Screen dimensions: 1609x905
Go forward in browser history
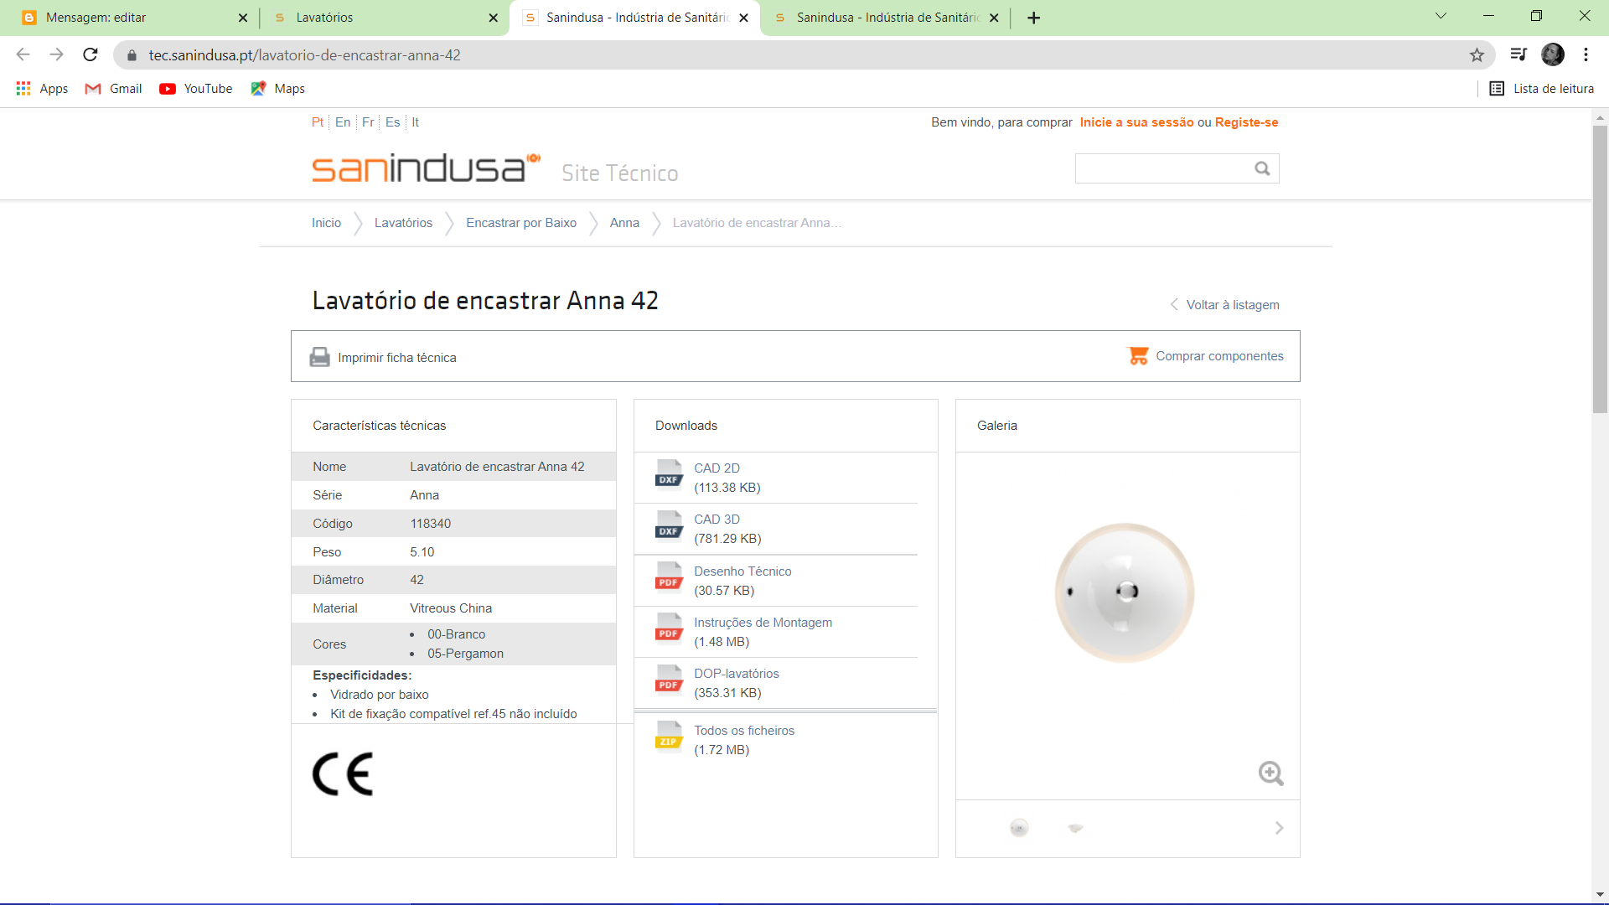click(x=56, y=55)
